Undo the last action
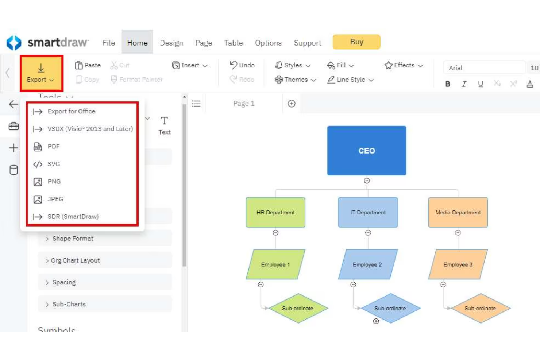This screenshot has height=360, width=540. click(x=242, y=65)
